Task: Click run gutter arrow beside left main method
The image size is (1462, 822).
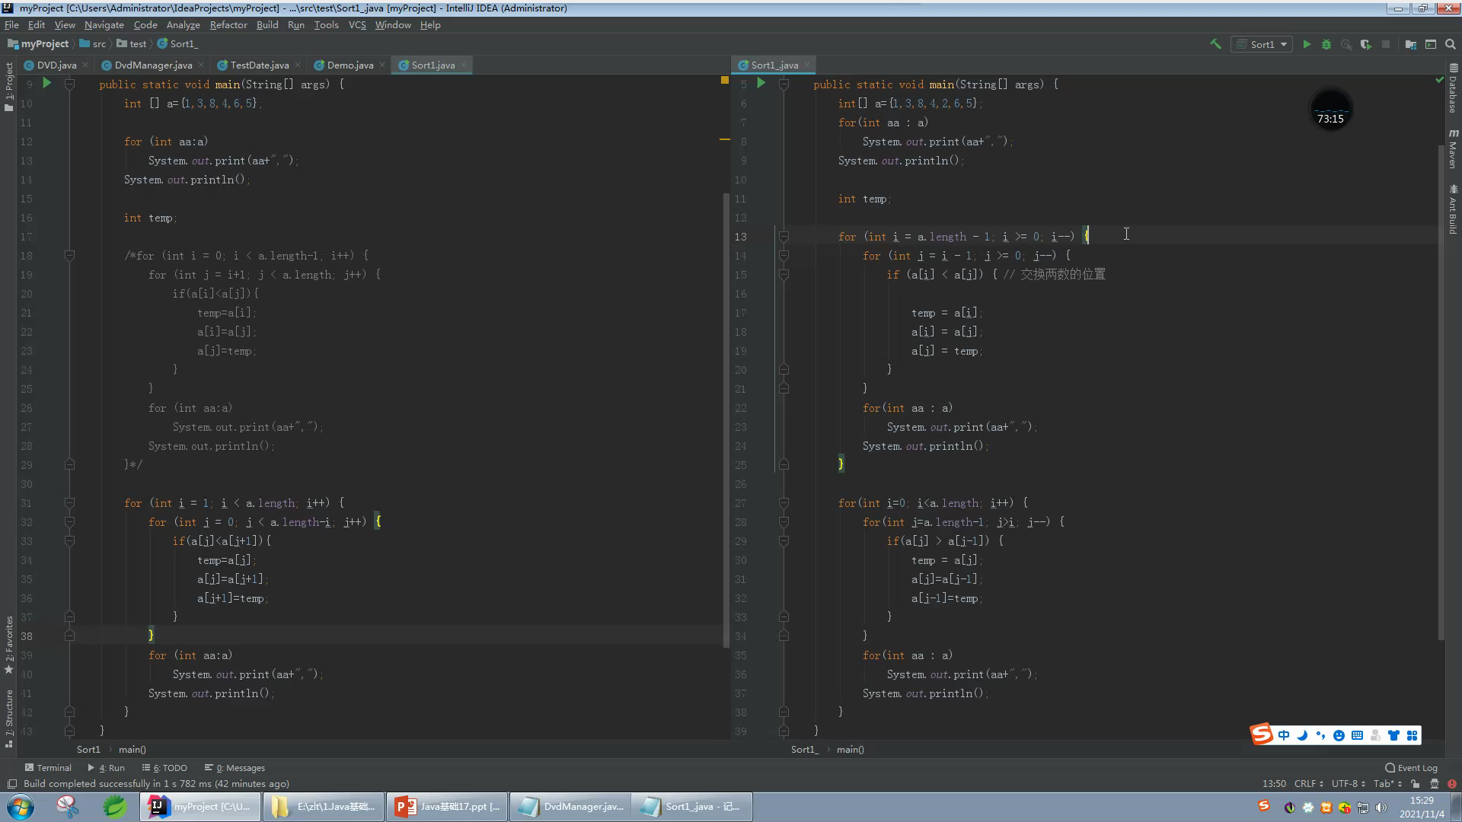Action: pyautogui.click(x=46, y=84)
